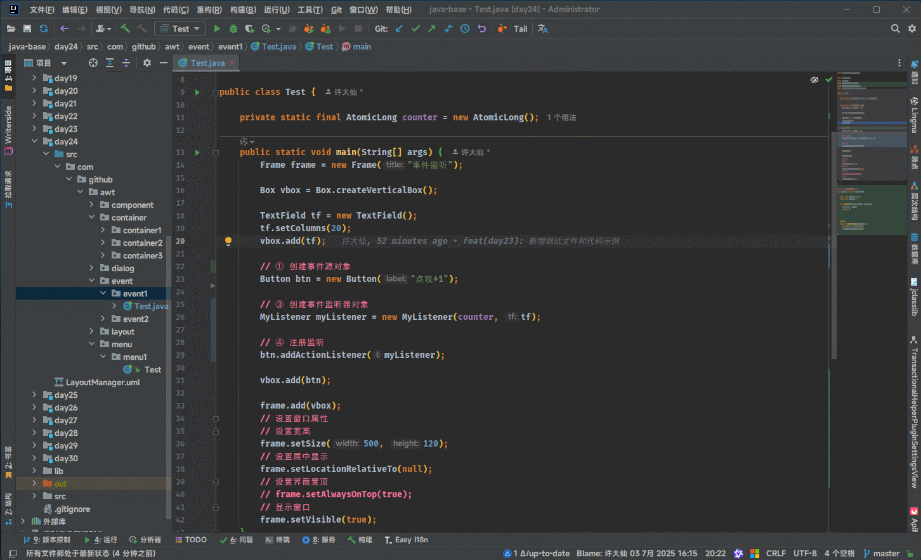Click the locate current file target icon
This screenshot has height=560, width=921.
tap(93, 63)
